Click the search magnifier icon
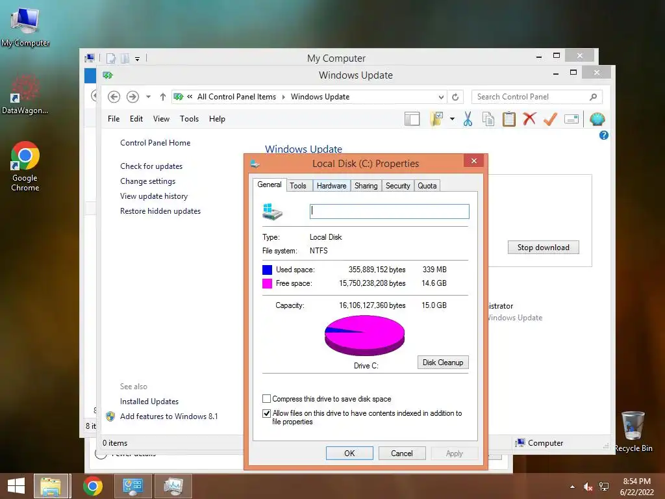This screenshot has width=665, height=499. point(593,97)
